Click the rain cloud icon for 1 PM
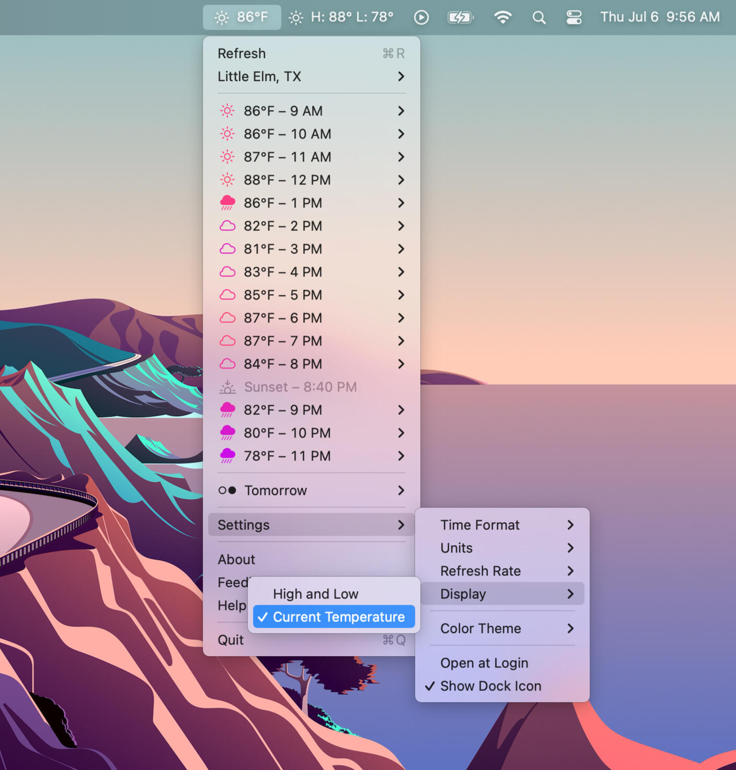Screen dimensions: 736x770 [227, 203]
